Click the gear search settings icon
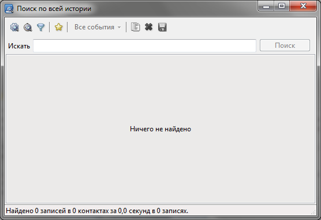 point(14,27)
